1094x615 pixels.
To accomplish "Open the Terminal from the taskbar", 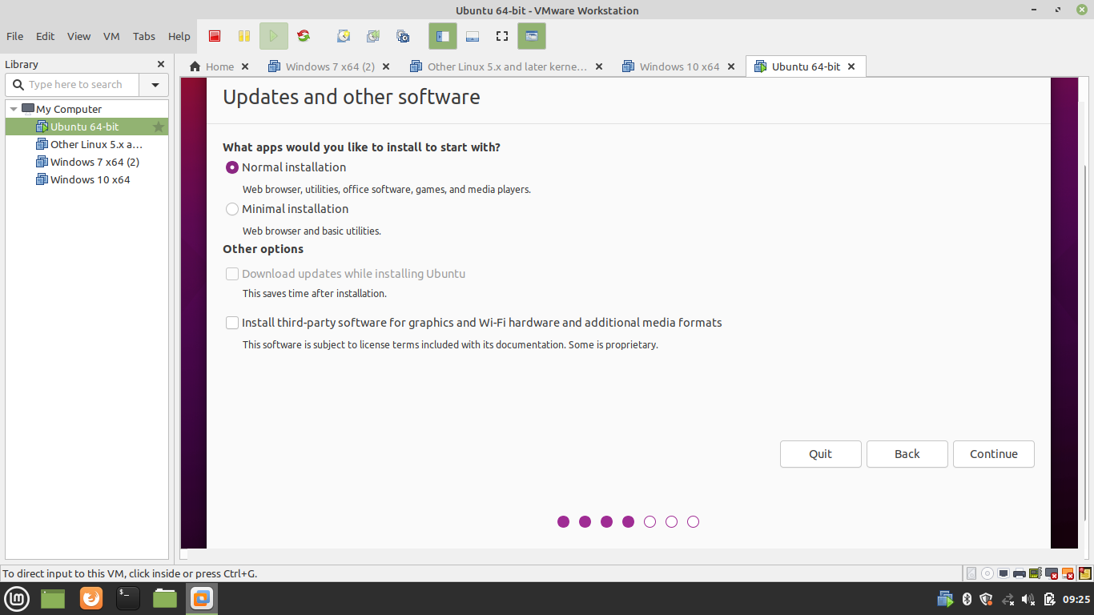I will [128, 598].
